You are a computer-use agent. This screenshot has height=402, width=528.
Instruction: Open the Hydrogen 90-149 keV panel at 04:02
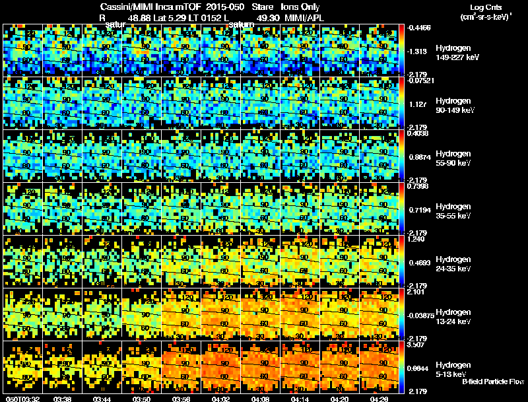(221, 103)
